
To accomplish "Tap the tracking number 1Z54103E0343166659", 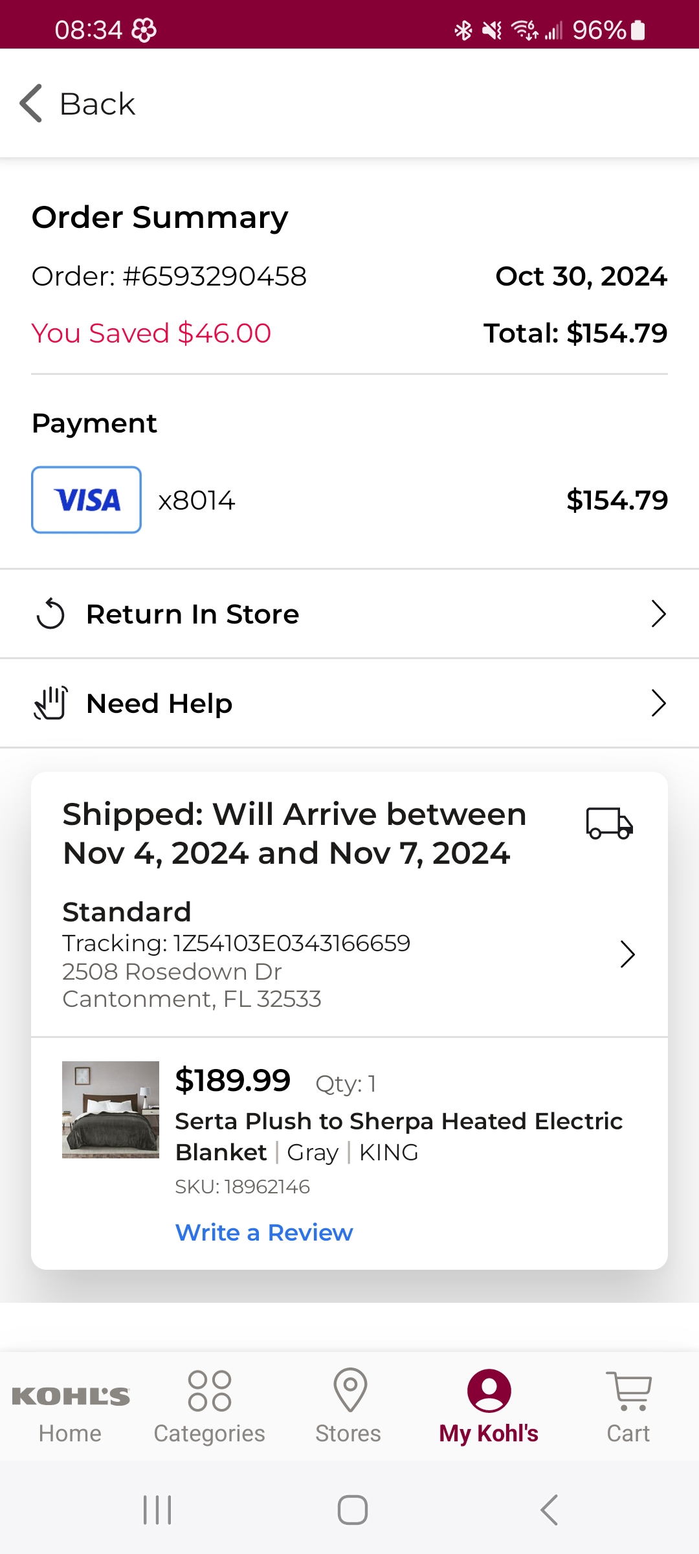I will click(292, 943).
